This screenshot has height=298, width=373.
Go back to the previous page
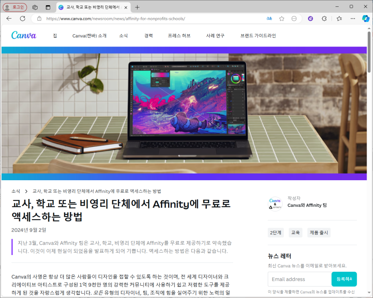9,19
